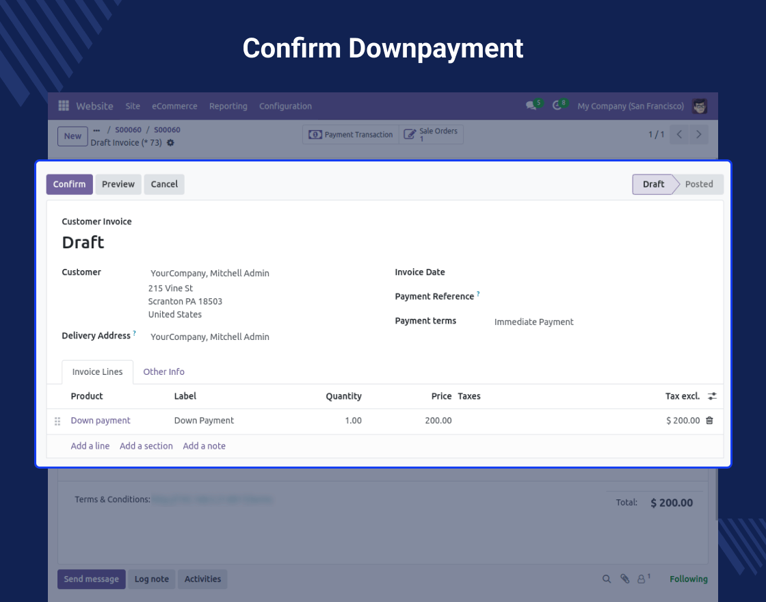Click Add a line link
This screenshot has height=602, width=766.
tap(90, 446)
